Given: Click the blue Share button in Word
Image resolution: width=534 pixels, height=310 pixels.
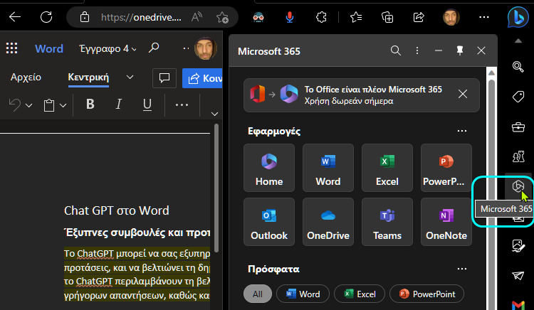Looking at the screenshot, I should coord(202,78).
